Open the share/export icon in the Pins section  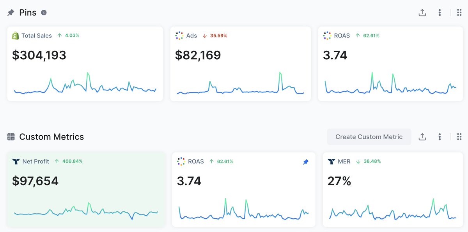(x=422, y=12)
